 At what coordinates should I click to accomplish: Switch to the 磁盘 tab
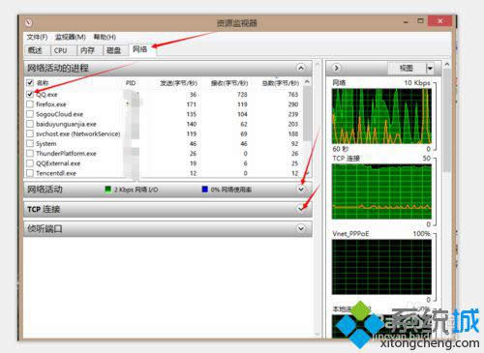click(x=115, y=50)
